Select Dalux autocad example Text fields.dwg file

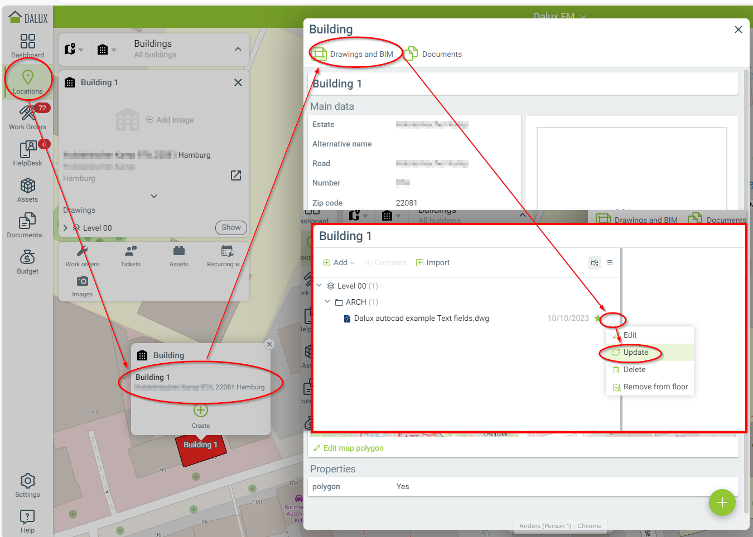click(421, 319)
